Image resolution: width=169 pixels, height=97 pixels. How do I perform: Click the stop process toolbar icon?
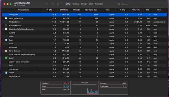47,4
